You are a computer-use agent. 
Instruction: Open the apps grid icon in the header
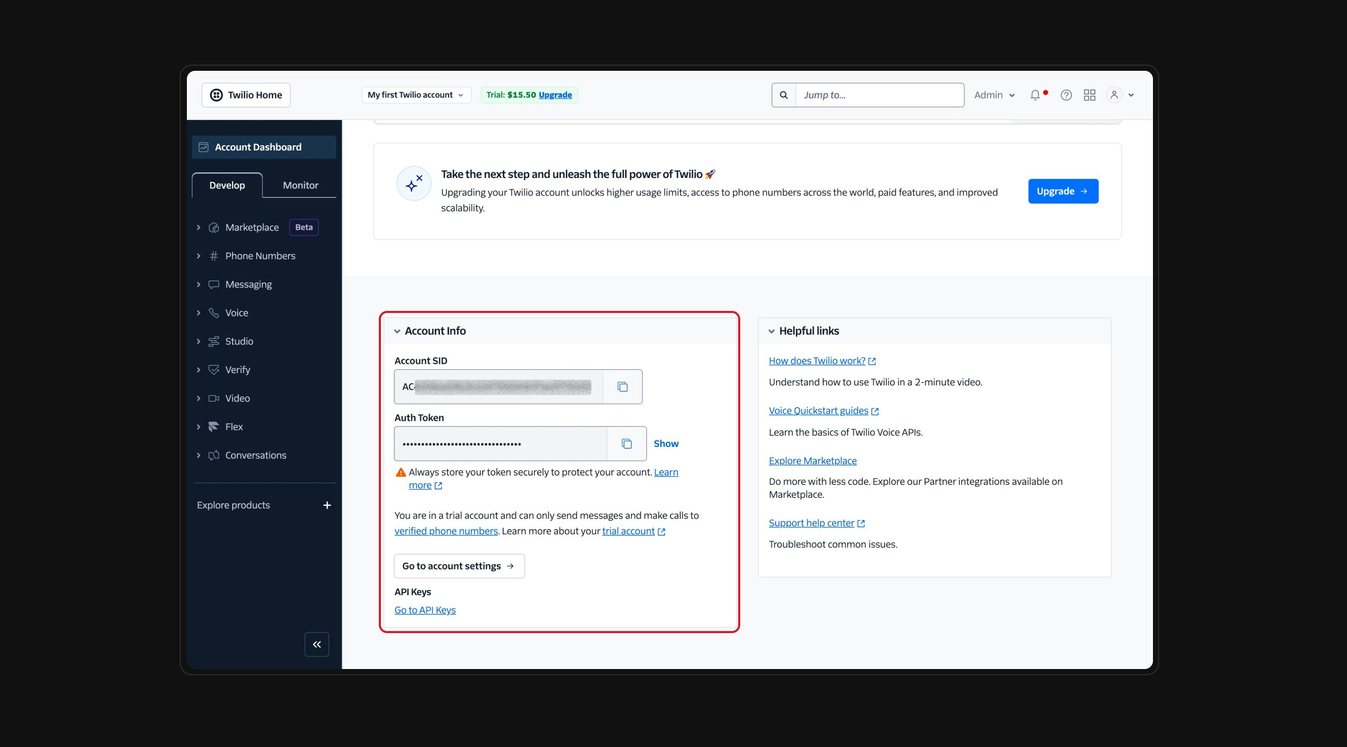coord(1089,94)
